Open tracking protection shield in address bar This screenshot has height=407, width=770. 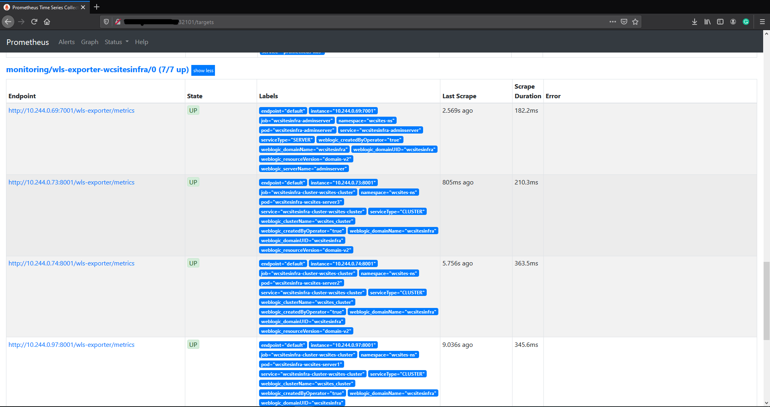[x=106, y=22]
